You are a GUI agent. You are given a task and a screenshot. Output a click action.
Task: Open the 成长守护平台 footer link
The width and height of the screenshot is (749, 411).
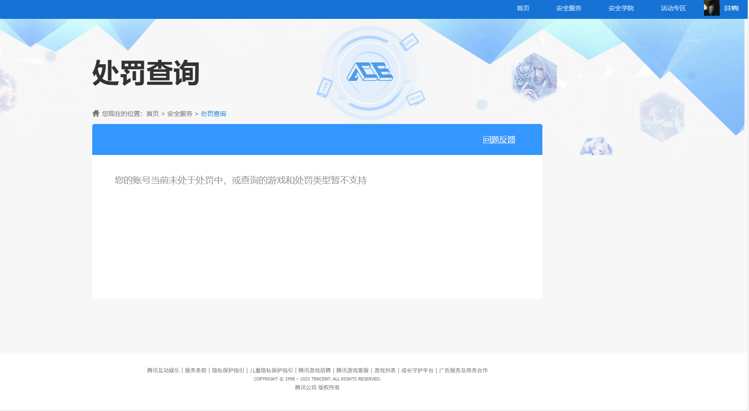tap(418, 370)
